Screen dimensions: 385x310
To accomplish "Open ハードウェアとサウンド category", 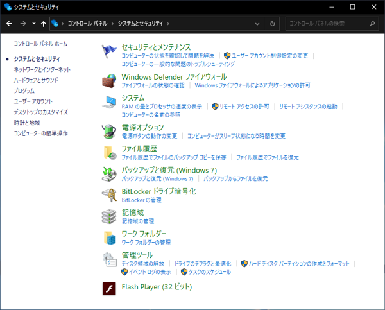I will point(36,80).
